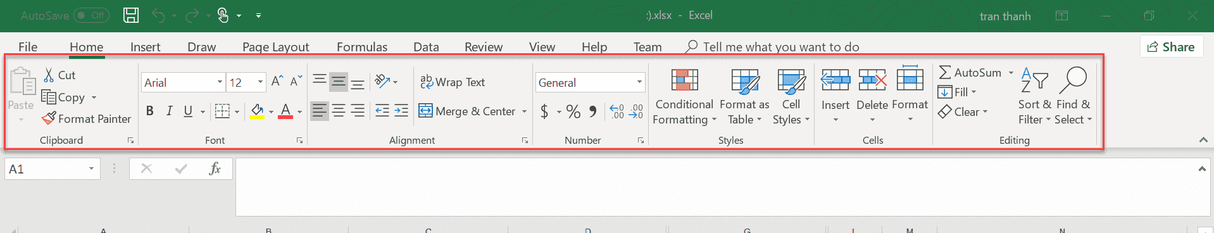
Task: Click the Copy icon
Action: click(x=49, y=97)
